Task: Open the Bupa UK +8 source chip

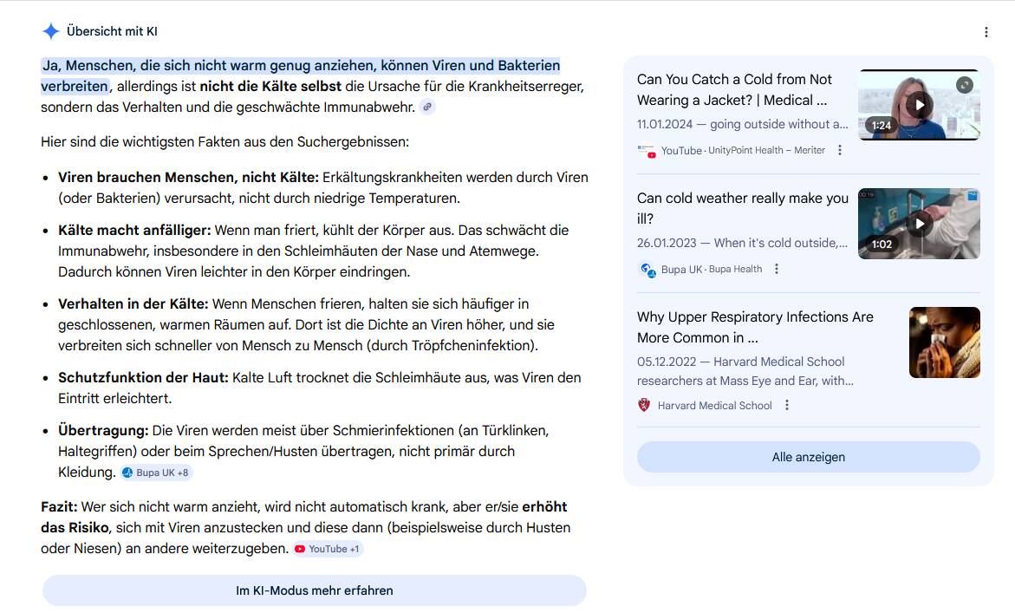Action: coord(156,473)
